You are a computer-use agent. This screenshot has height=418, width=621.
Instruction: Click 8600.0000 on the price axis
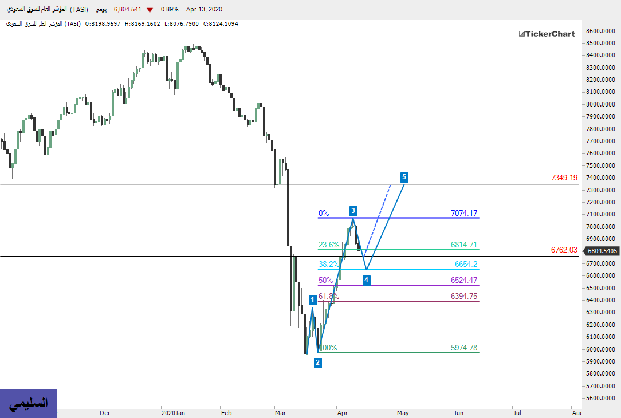click(600, 31)
